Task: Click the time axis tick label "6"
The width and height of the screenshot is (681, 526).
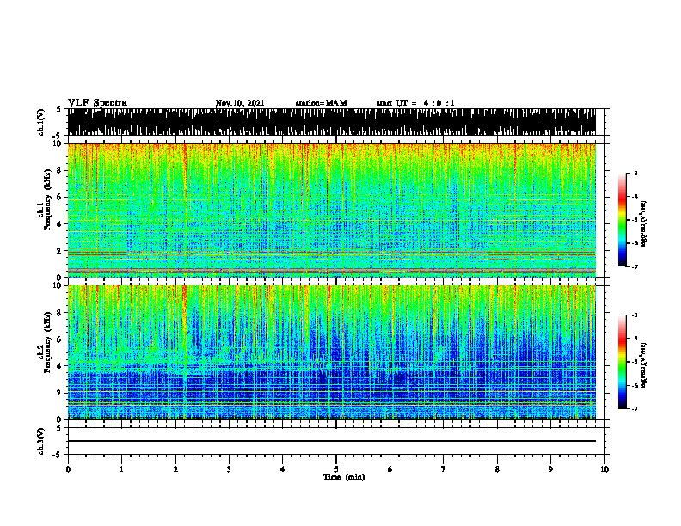Action: pyautogui.click(x=390, y=469)
